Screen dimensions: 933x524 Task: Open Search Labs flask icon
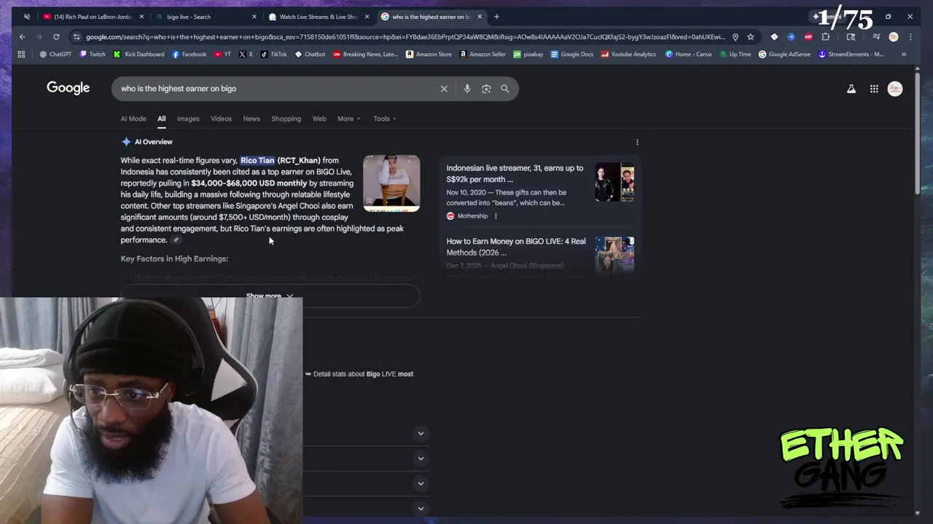(851, 89)
